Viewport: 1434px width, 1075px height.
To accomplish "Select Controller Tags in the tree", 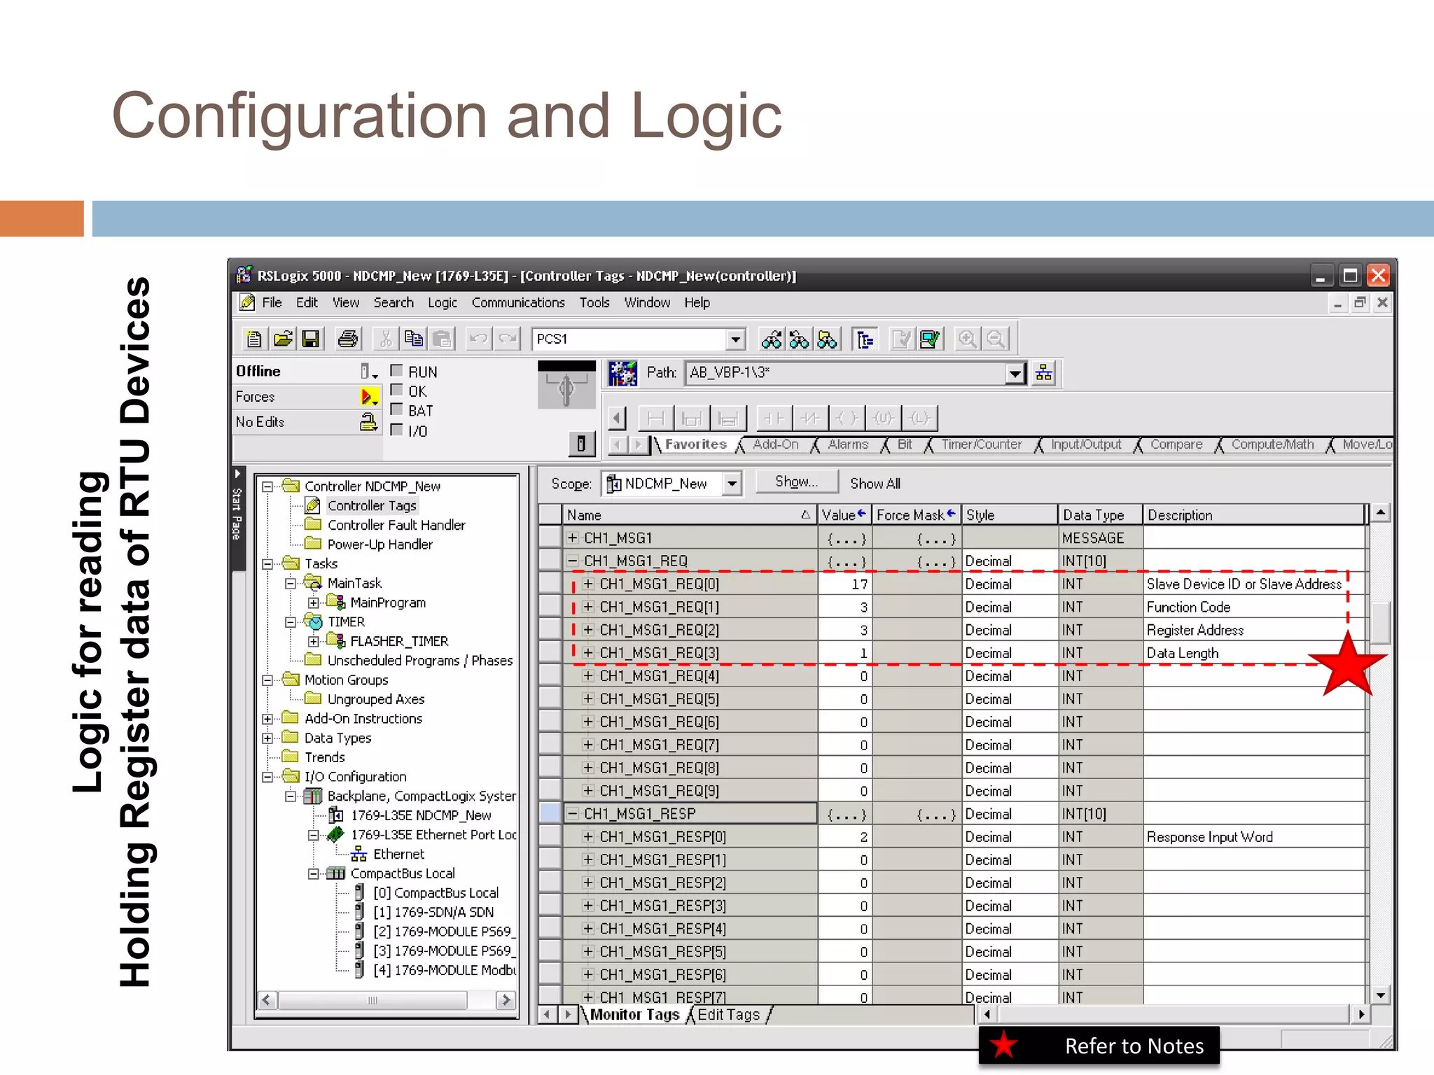I will (x=372, y=506).
